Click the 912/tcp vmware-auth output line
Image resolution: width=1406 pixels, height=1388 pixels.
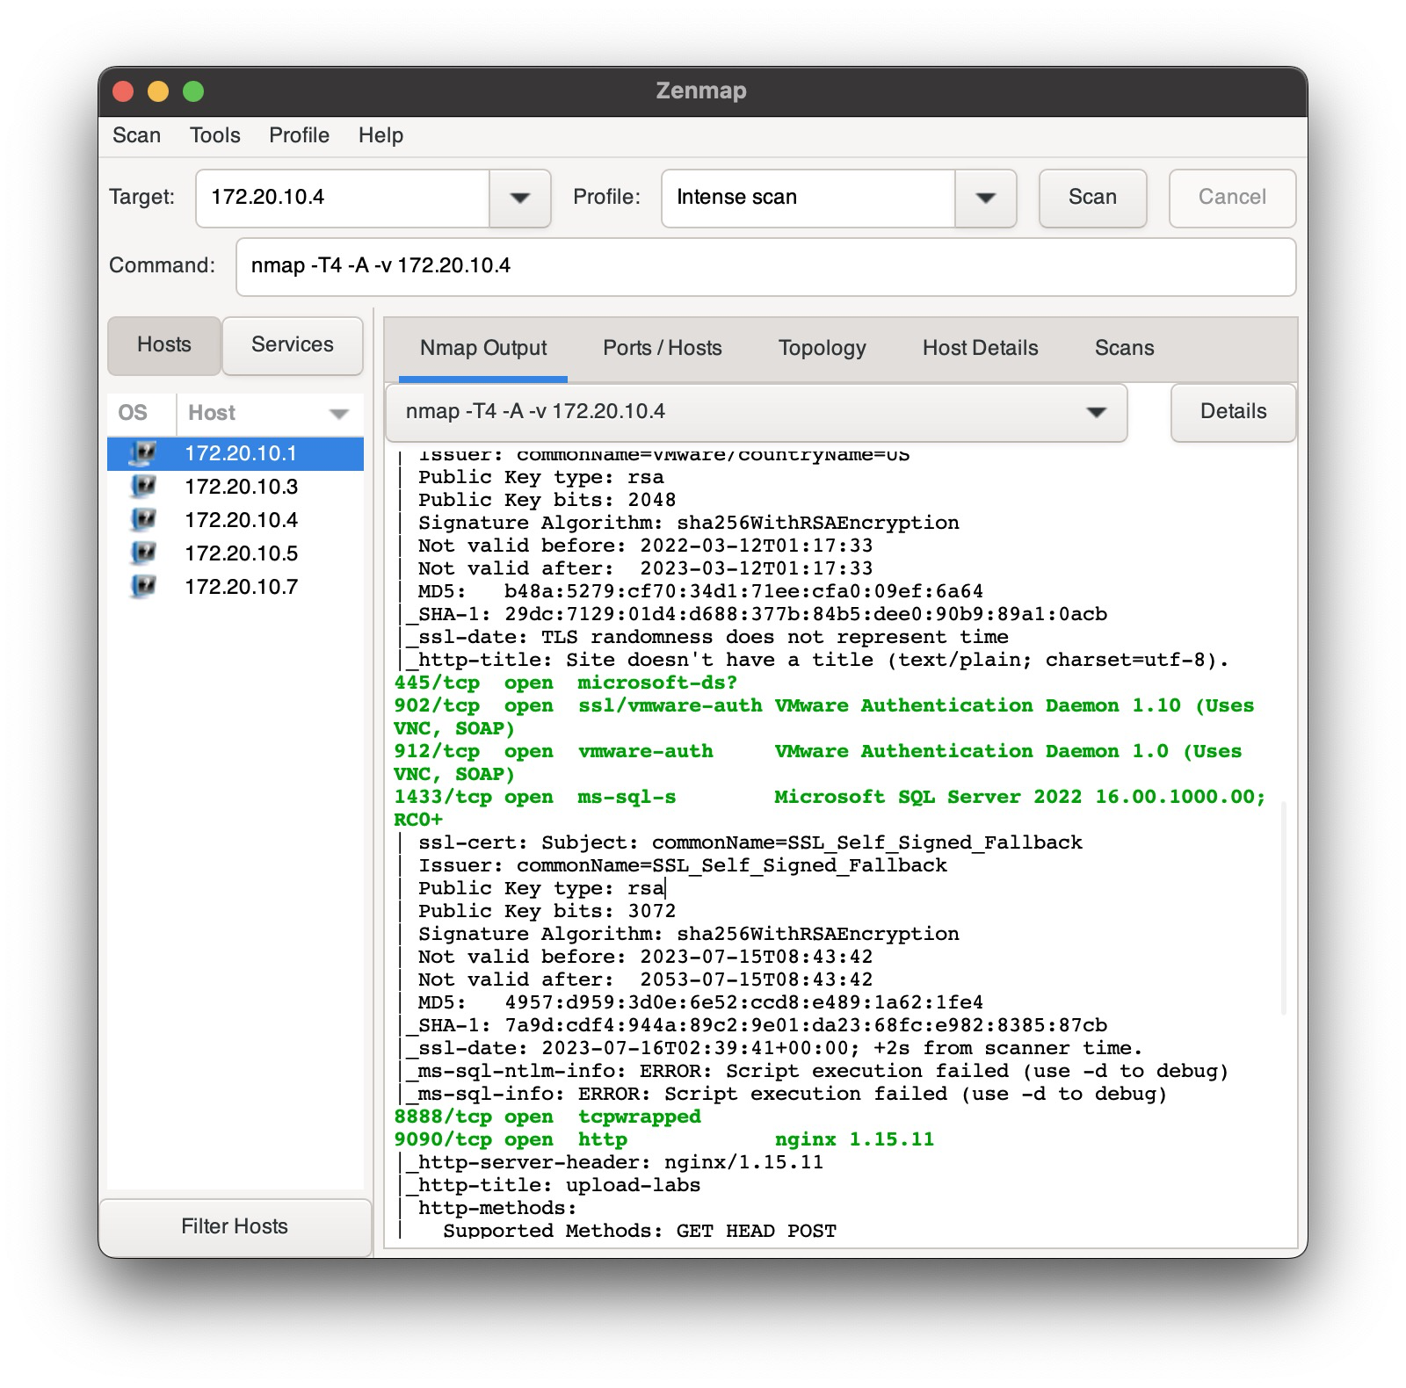click(x=817, y=763)
